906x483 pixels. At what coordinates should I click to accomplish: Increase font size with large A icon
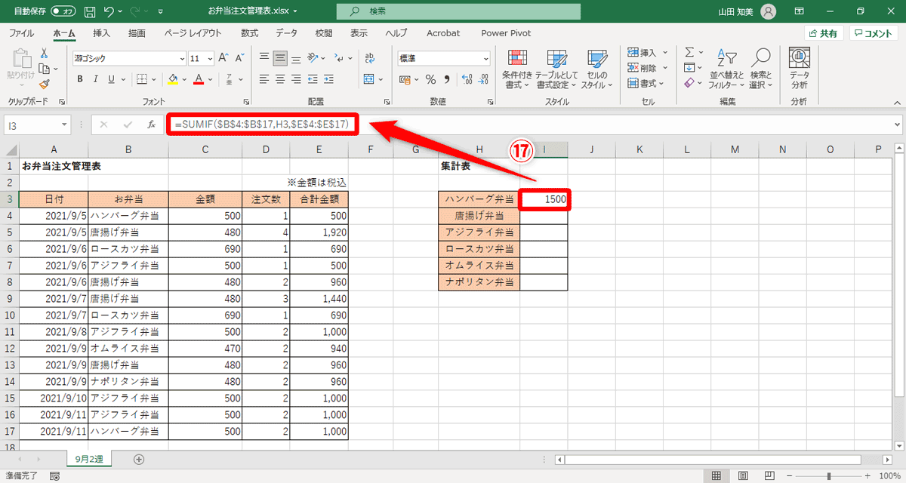[x=223, y=58]
